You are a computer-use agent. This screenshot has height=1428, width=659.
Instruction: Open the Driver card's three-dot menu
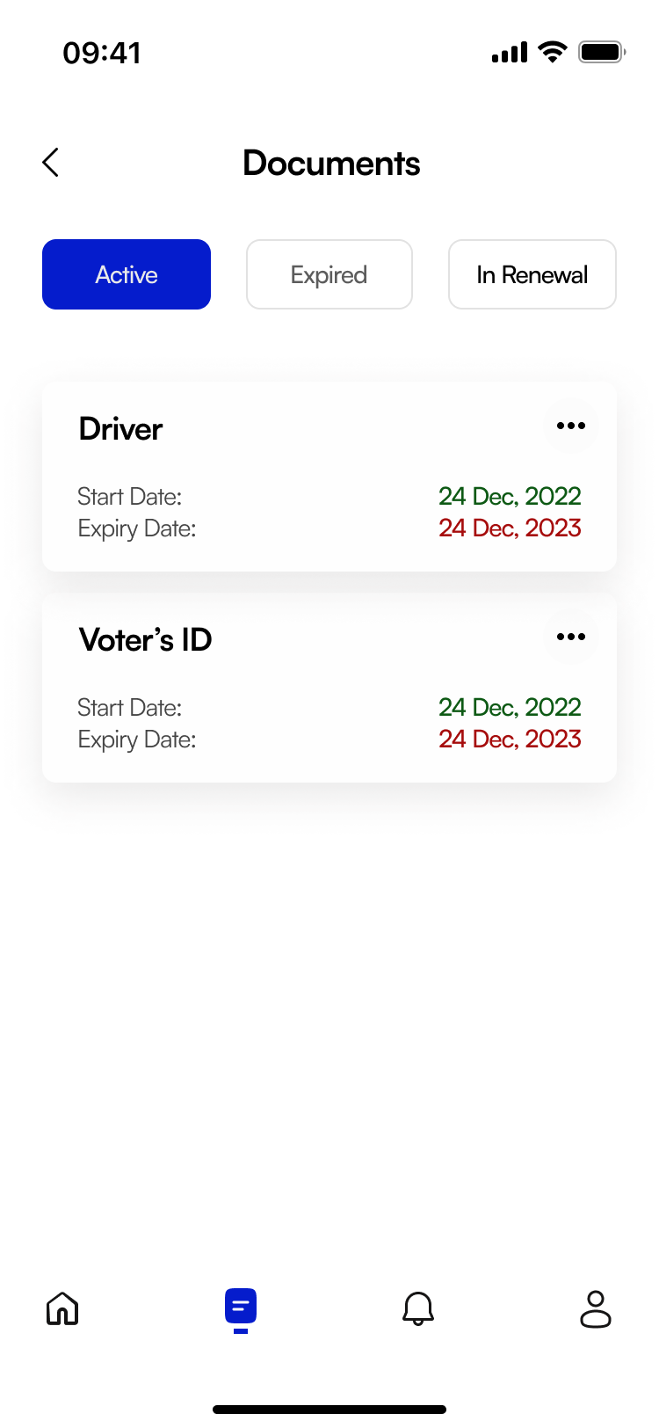571,426
